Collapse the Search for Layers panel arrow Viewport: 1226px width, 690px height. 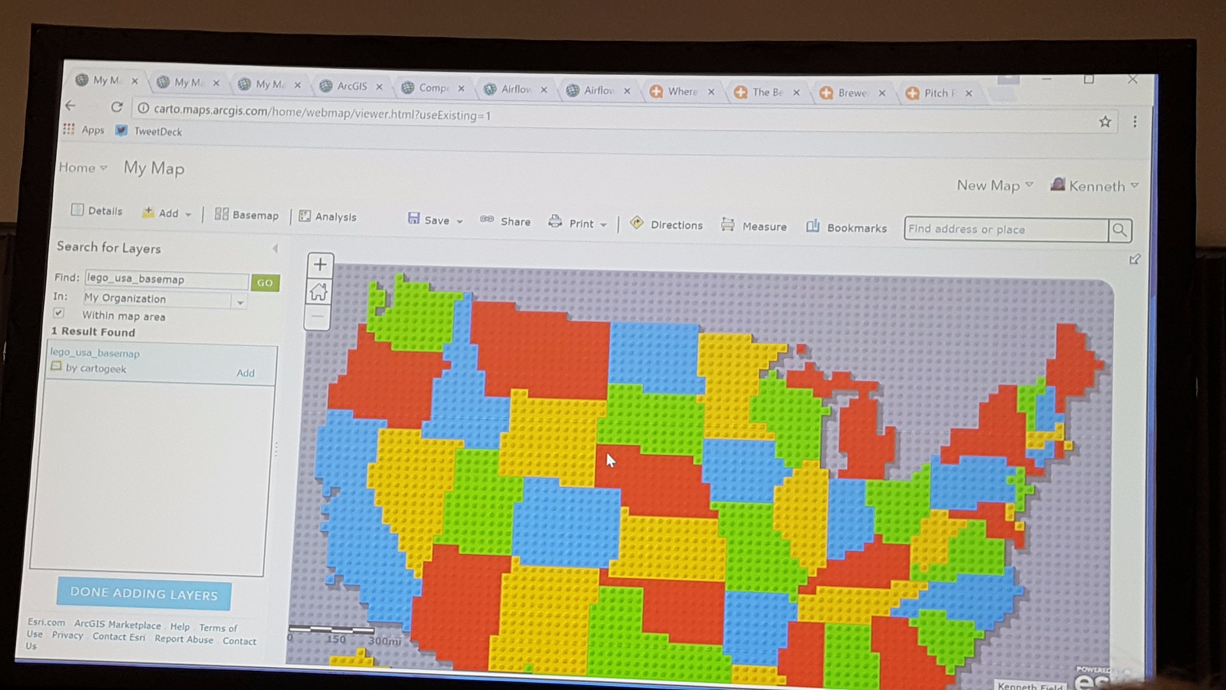275,249
